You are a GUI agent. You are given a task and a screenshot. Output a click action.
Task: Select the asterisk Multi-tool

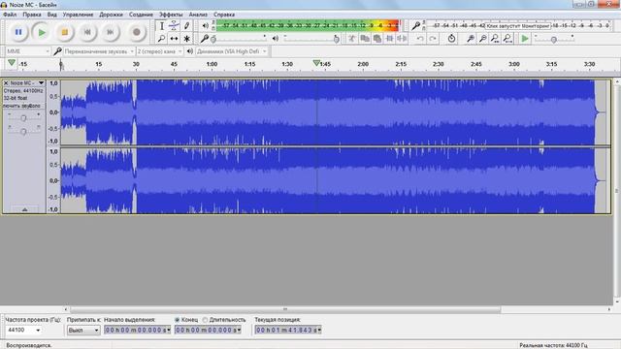[x=186, y=39]
